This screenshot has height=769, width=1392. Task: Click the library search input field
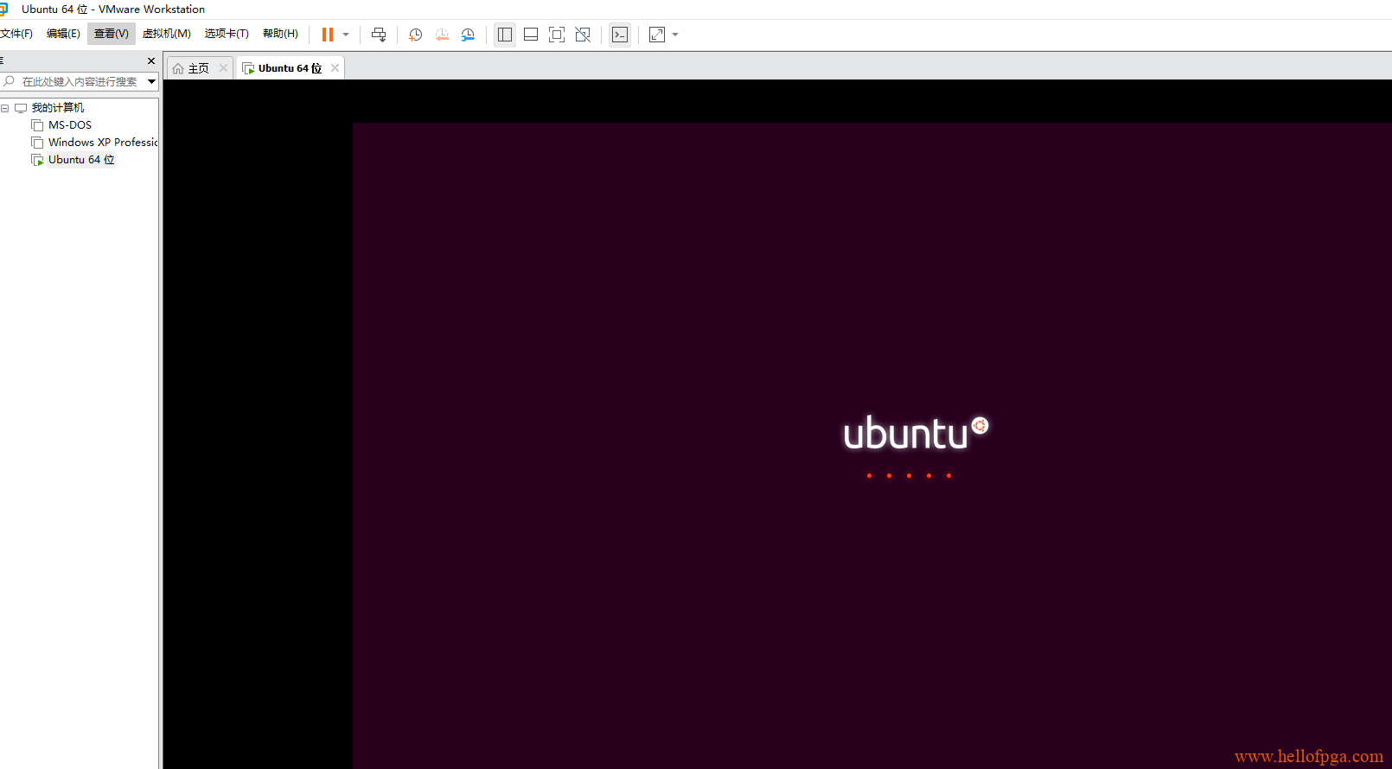pyautogui.click(x=78, y=81)
